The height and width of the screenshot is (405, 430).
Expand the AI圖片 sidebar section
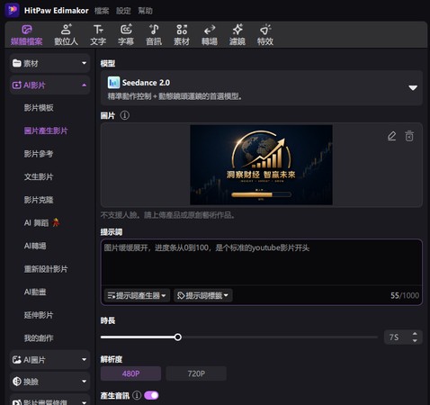click(x=85, y=359)
